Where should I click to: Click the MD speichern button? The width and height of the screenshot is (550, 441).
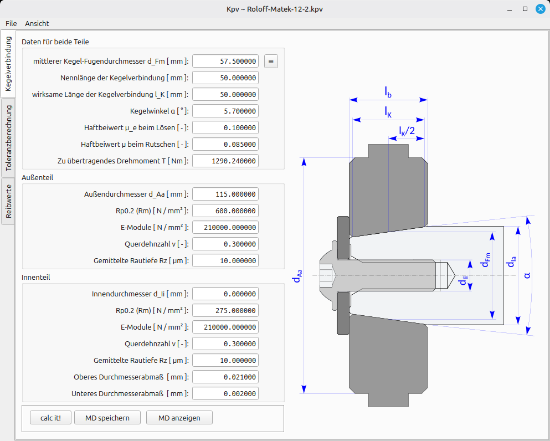click(107, 418)
